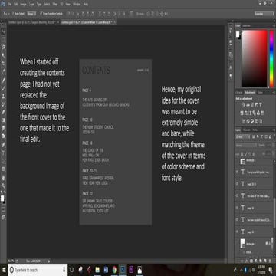Screen dimensions: 276x276
Task: Select the Eyedropper tool
Action: pos(3,71)
